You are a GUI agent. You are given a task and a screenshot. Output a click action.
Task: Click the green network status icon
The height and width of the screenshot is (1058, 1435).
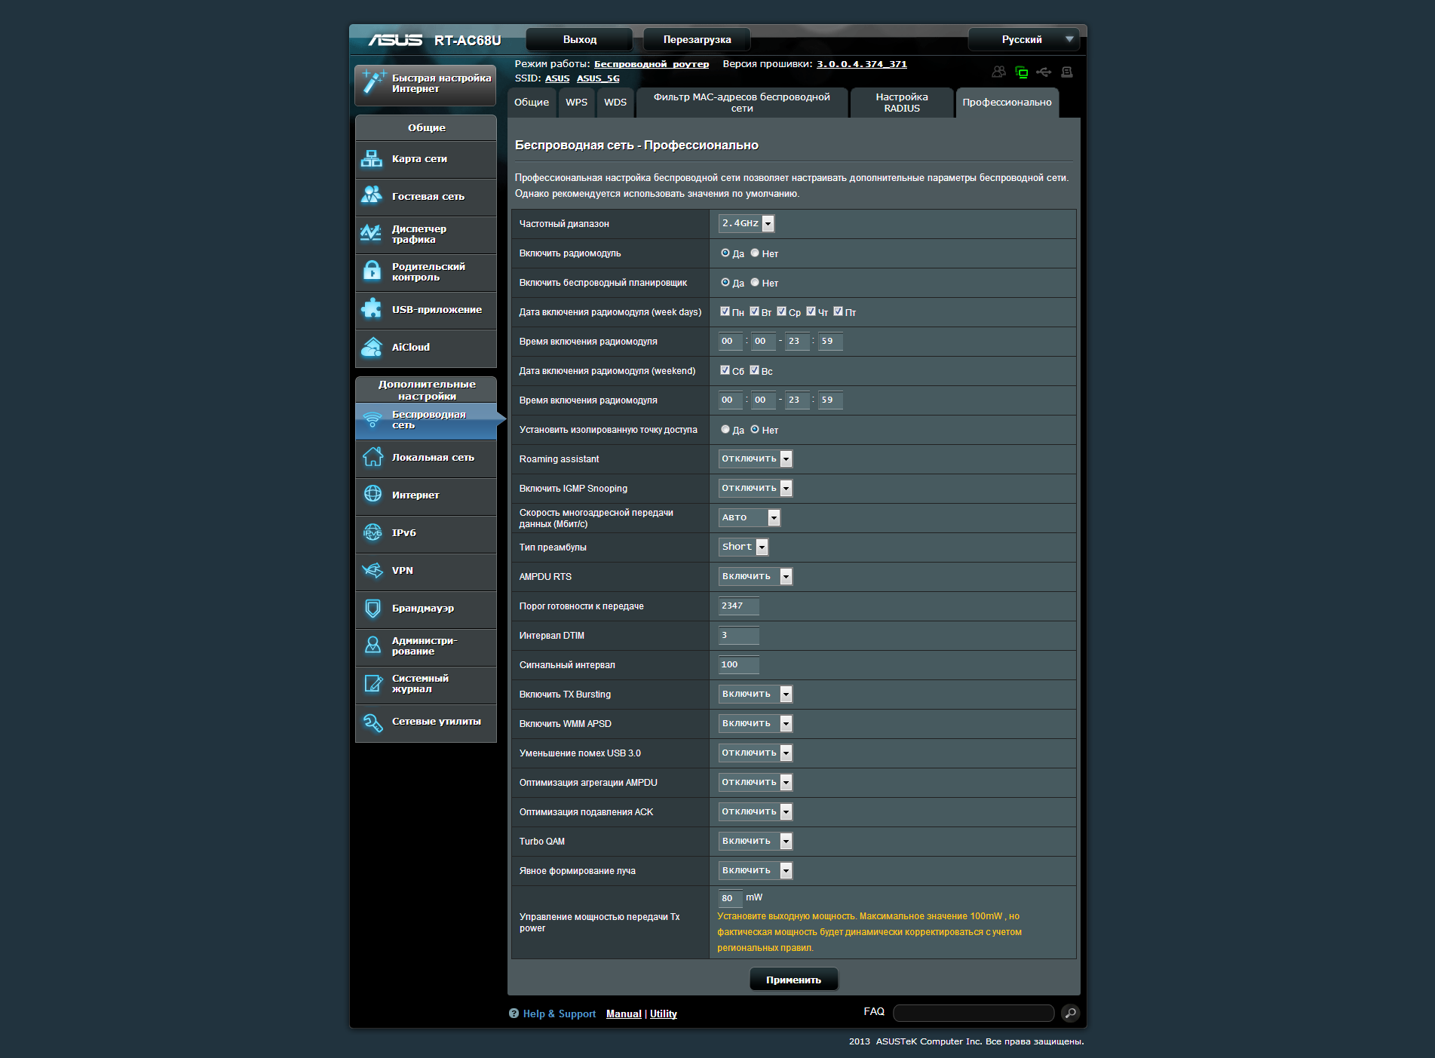[1022, 72]
